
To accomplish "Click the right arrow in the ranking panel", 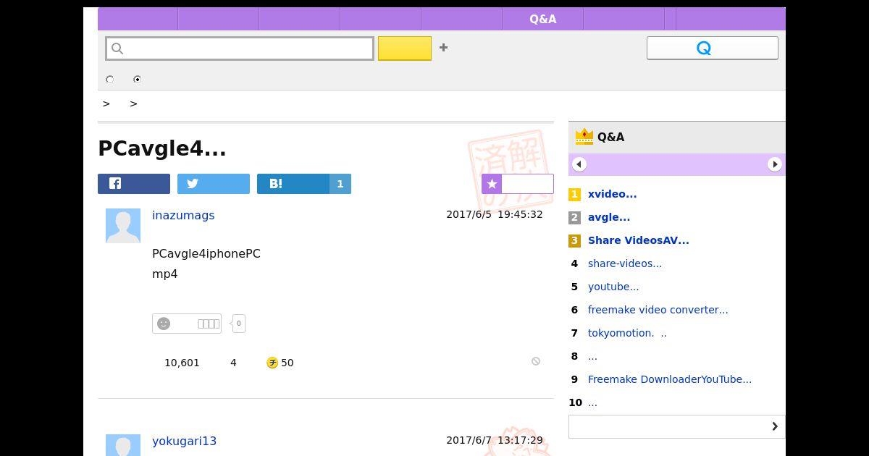I will 775,164.
